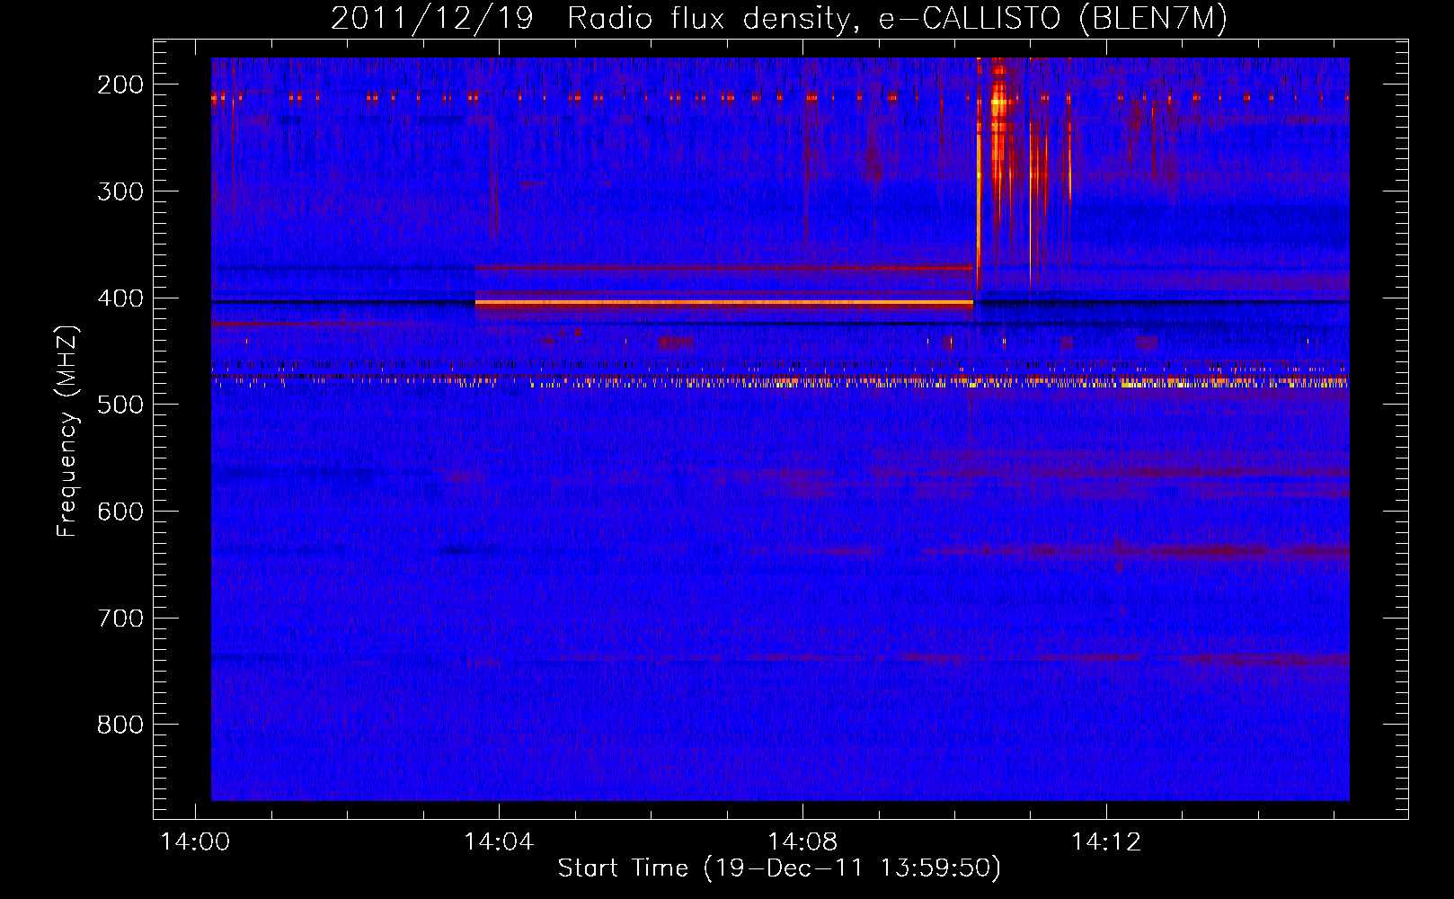
Task: Click the 'Frequency (MHZ)' axis label
Action: 67,432
